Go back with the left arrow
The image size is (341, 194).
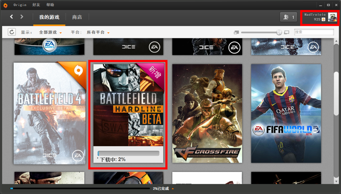coord(12,16)
